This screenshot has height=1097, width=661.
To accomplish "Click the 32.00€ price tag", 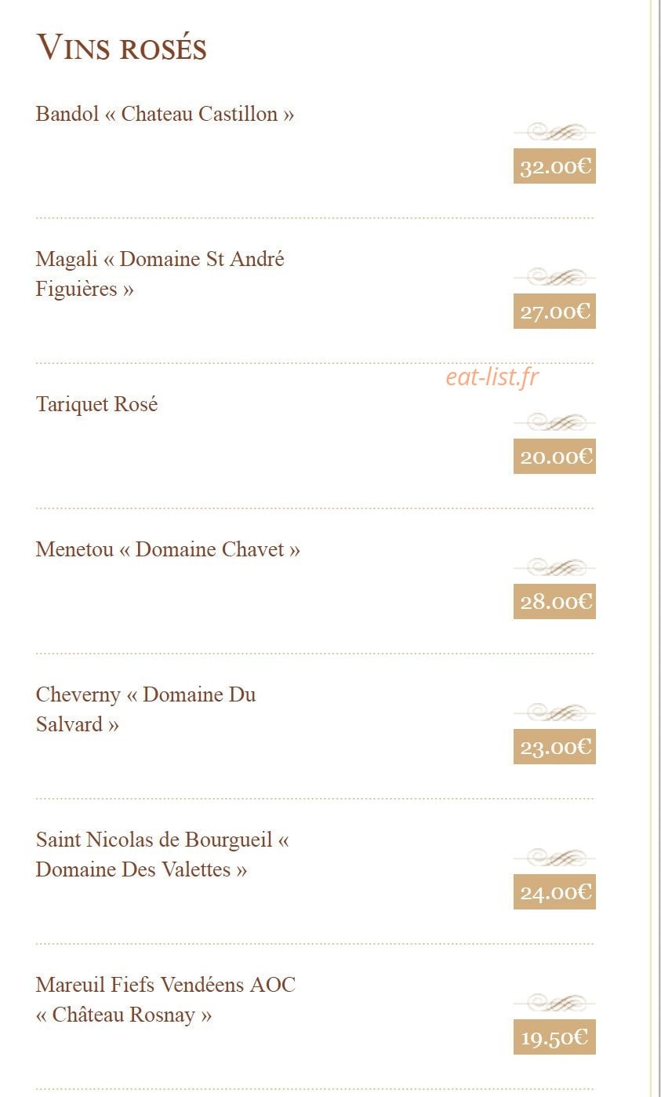I will pos(554,166).
